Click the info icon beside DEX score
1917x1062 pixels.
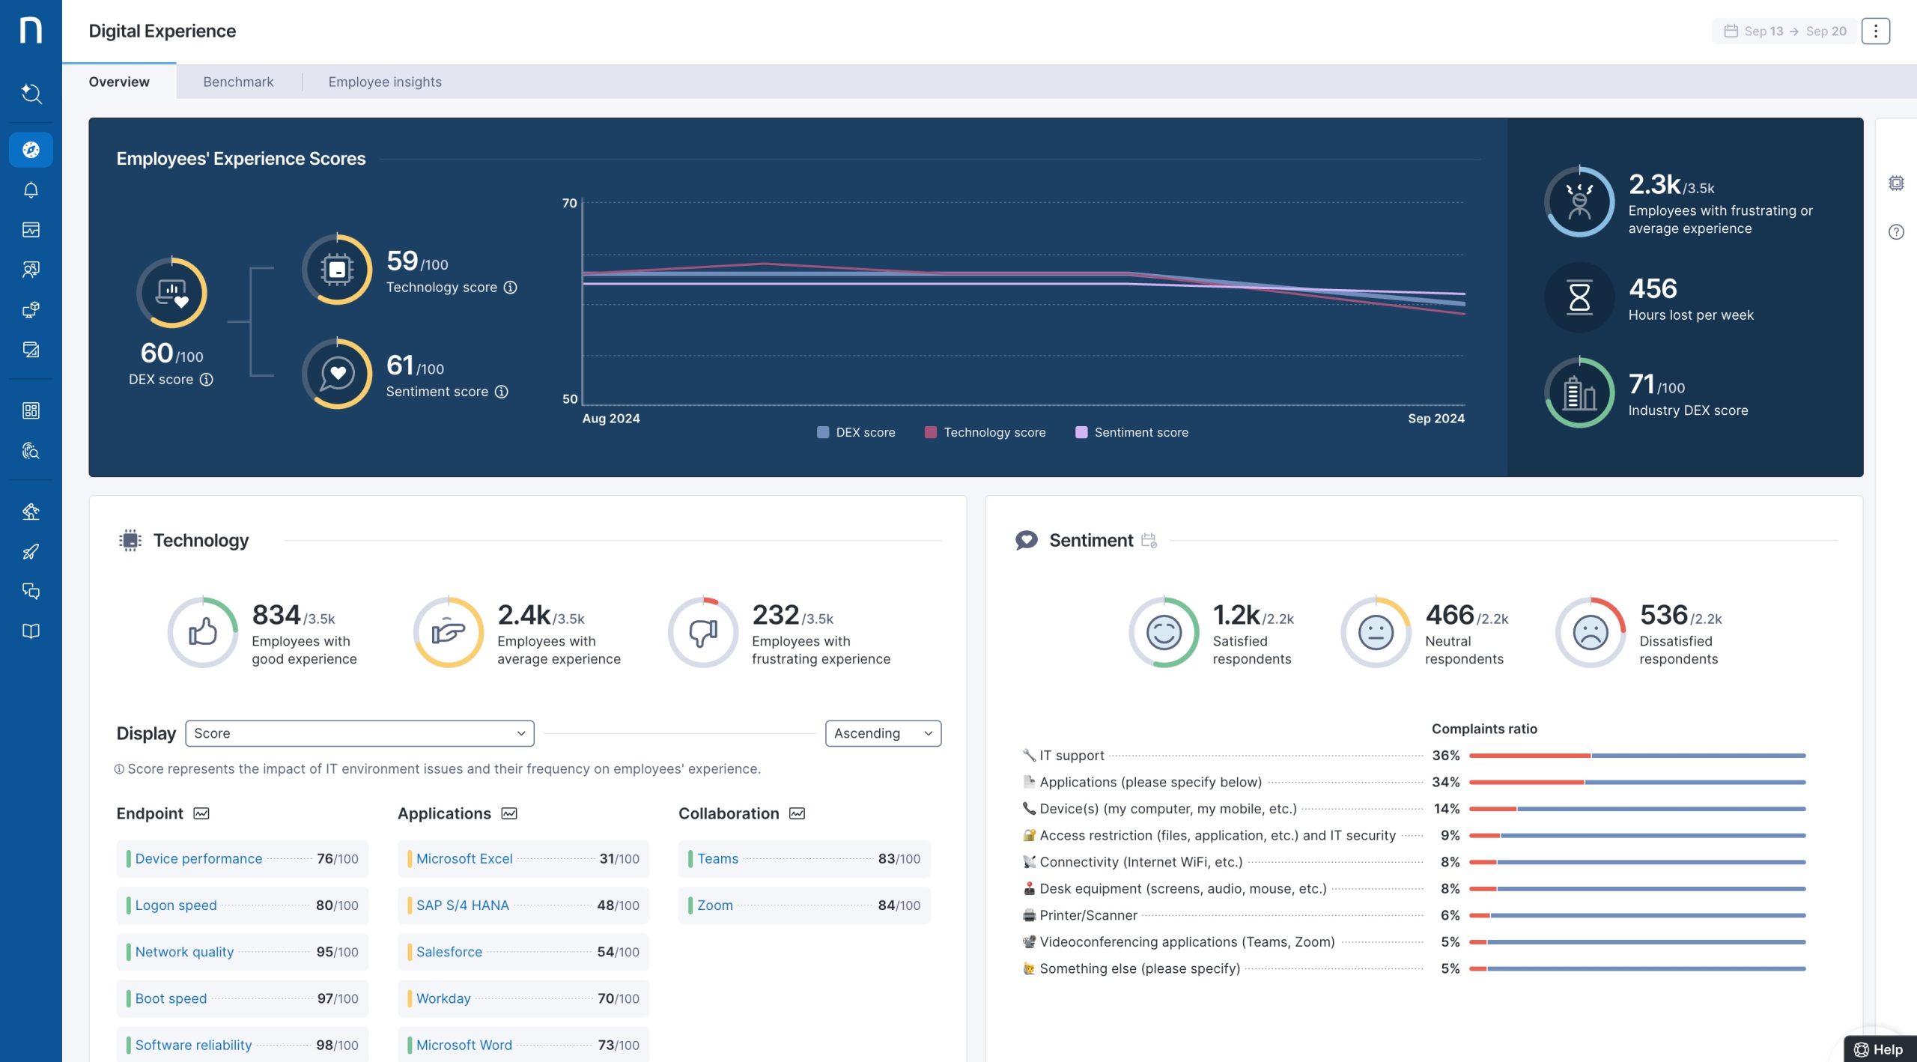[207, 380]
